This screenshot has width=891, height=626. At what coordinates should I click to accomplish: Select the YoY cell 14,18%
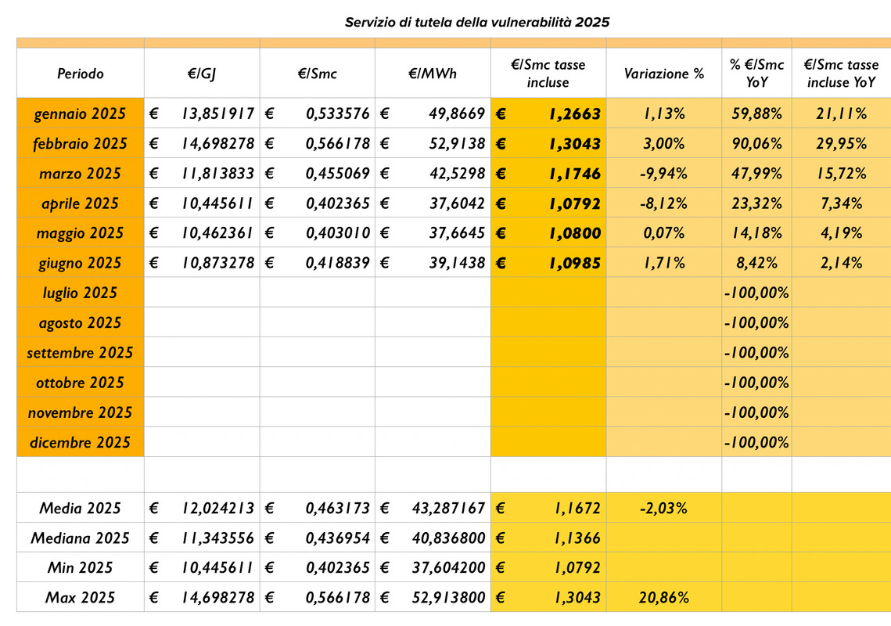point(756,232)
